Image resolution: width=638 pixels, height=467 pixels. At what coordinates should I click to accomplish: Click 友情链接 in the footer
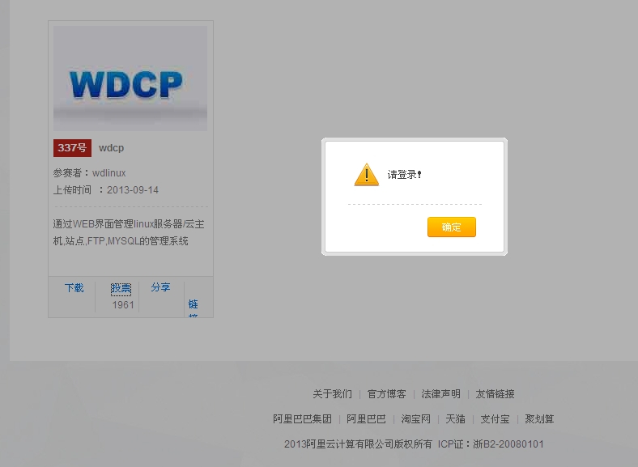(495, 394)
